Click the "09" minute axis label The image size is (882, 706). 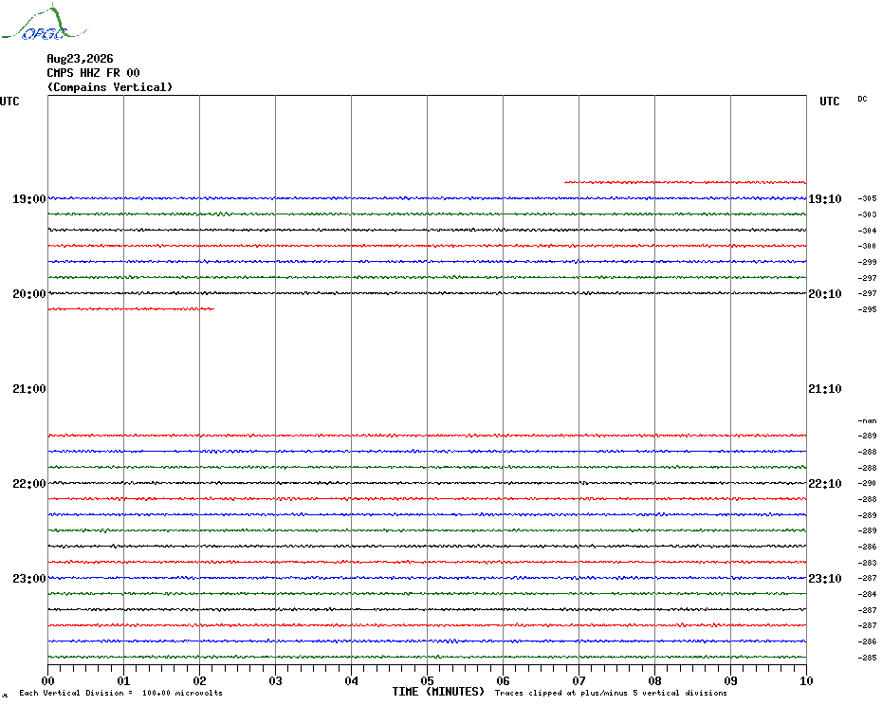click(x=730, y=681)
